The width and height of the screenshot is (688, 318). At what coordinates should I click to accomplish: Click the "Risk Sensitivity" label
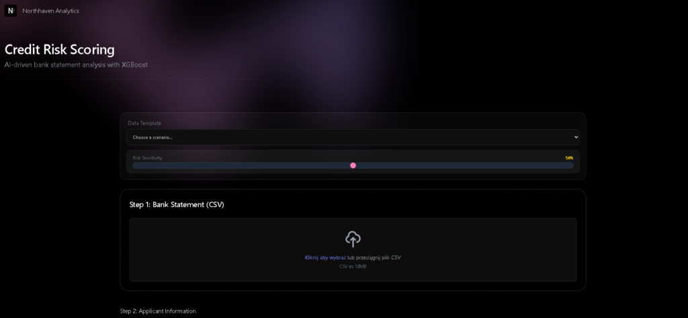click(147, 158)
